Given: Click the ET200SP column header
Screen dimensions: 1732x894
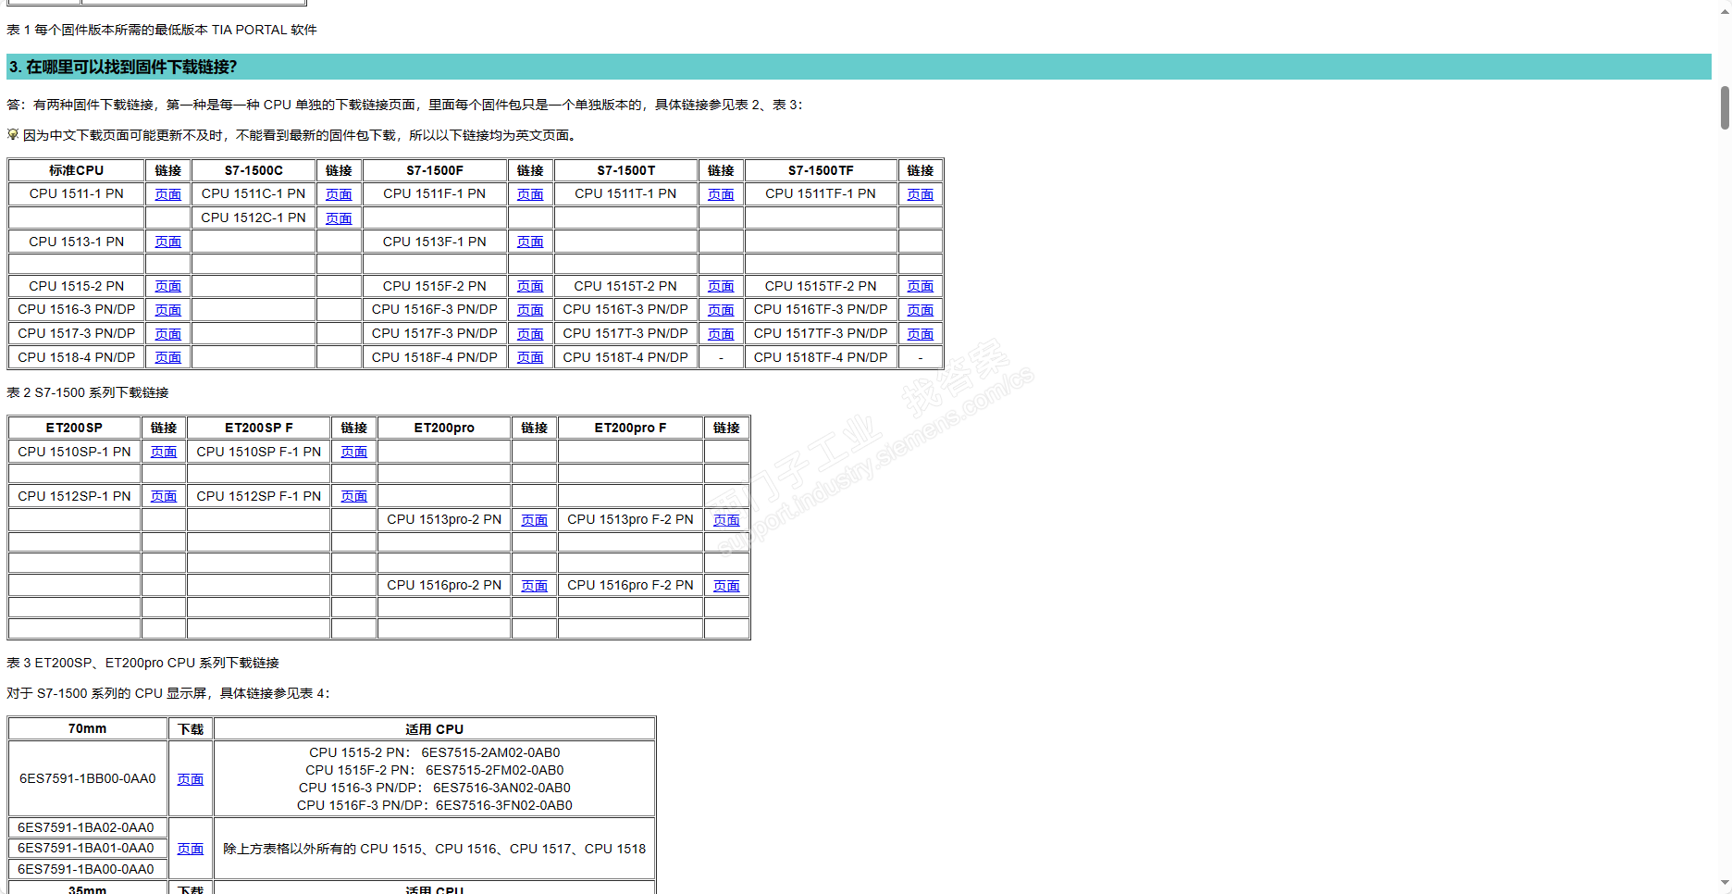Looking at the screenshot, I should [75, 428].
